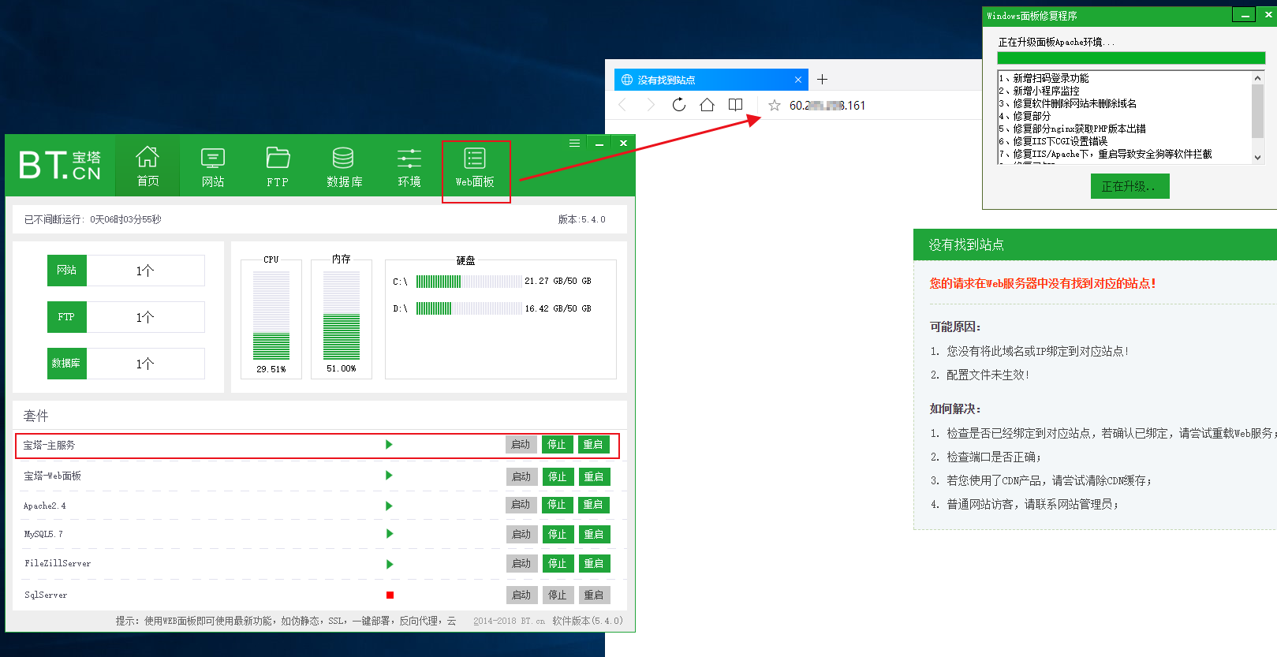Click the 套件 section heading
1277x657 pixels.
click(x=35, y=416)
